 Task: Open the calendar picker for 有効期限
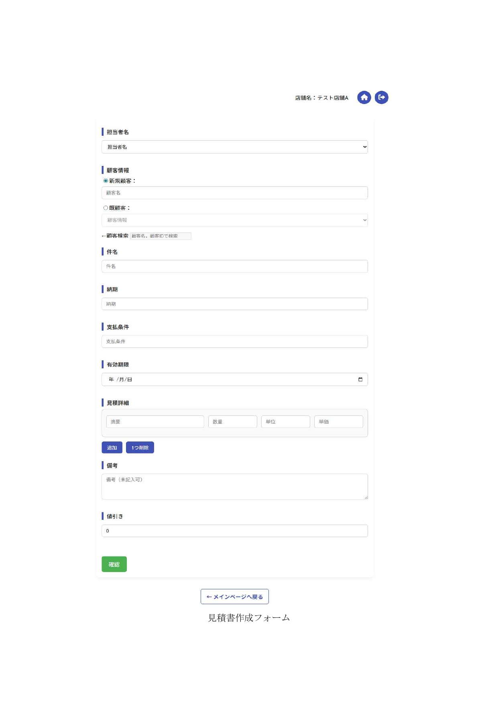[x=360, y=380]
